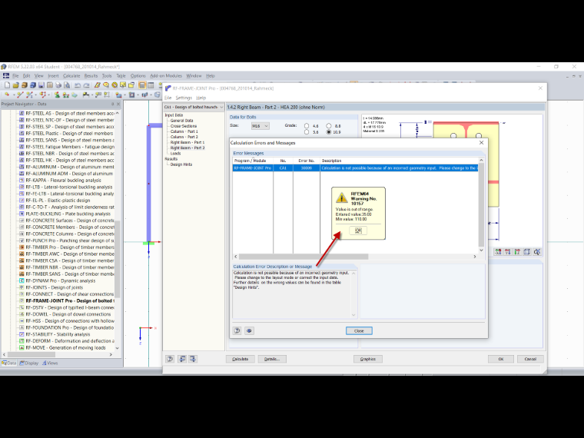Click the Print icon in RFEM toolbar
584x438 pixels.
click(58, 85)
